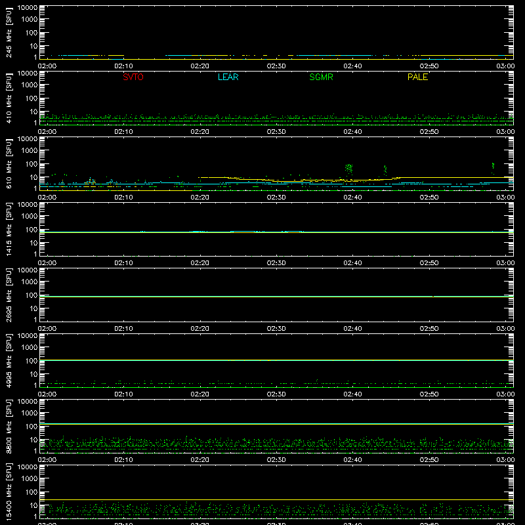Click the green SGMR legend label
This screenshot has width=525, height=525.
click(321, 77)
